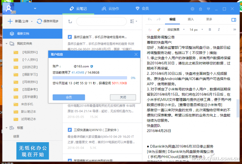
Task: Click the lock icon in title bar
Action: pos(200,9)
